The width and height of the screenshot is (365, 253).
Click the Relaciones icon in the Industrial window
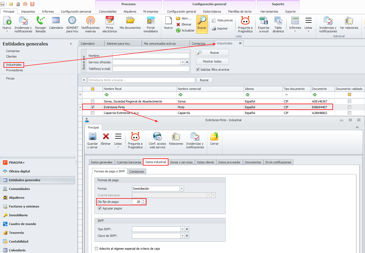[176, 139]
